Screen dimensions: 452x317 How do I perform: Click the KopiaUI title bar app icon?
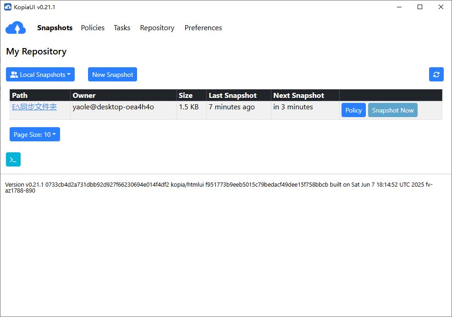[x=7, y=7]
